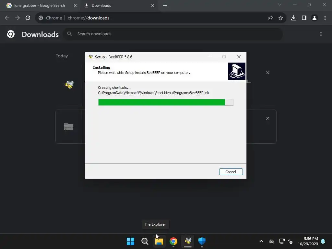This screenshot has height=249, width=332.
Task: Go back in Chrome
Action: [x=7, y=18]
